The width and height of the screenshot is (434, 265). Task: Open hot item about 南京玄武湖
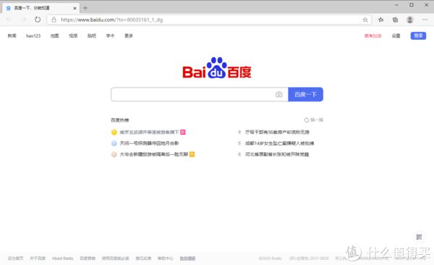click(x=149, y=132)
